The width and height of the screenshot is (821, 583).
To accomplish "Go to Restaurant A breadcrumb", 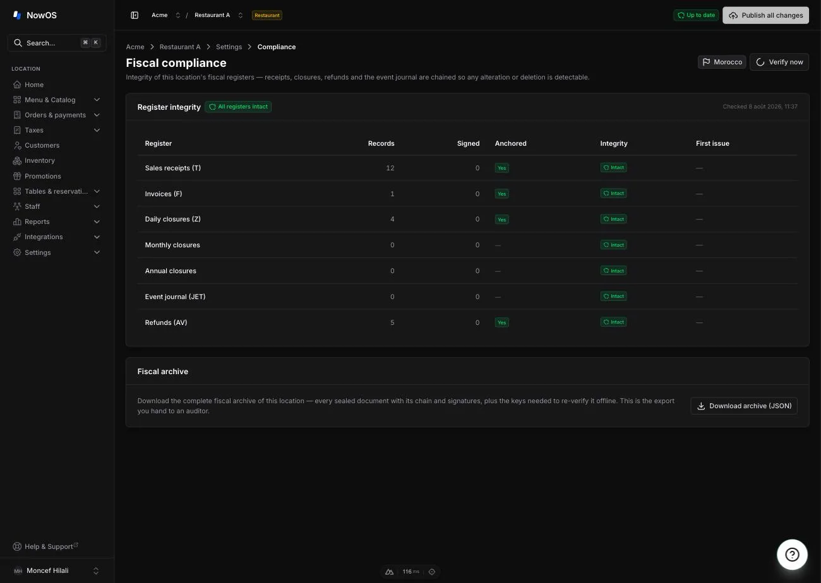I will tap(180, 47).
